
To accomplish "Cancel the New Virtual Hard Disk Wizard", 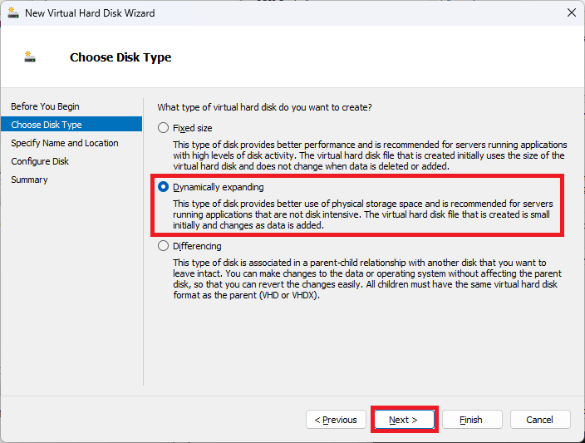I will [x=540, y=420].
